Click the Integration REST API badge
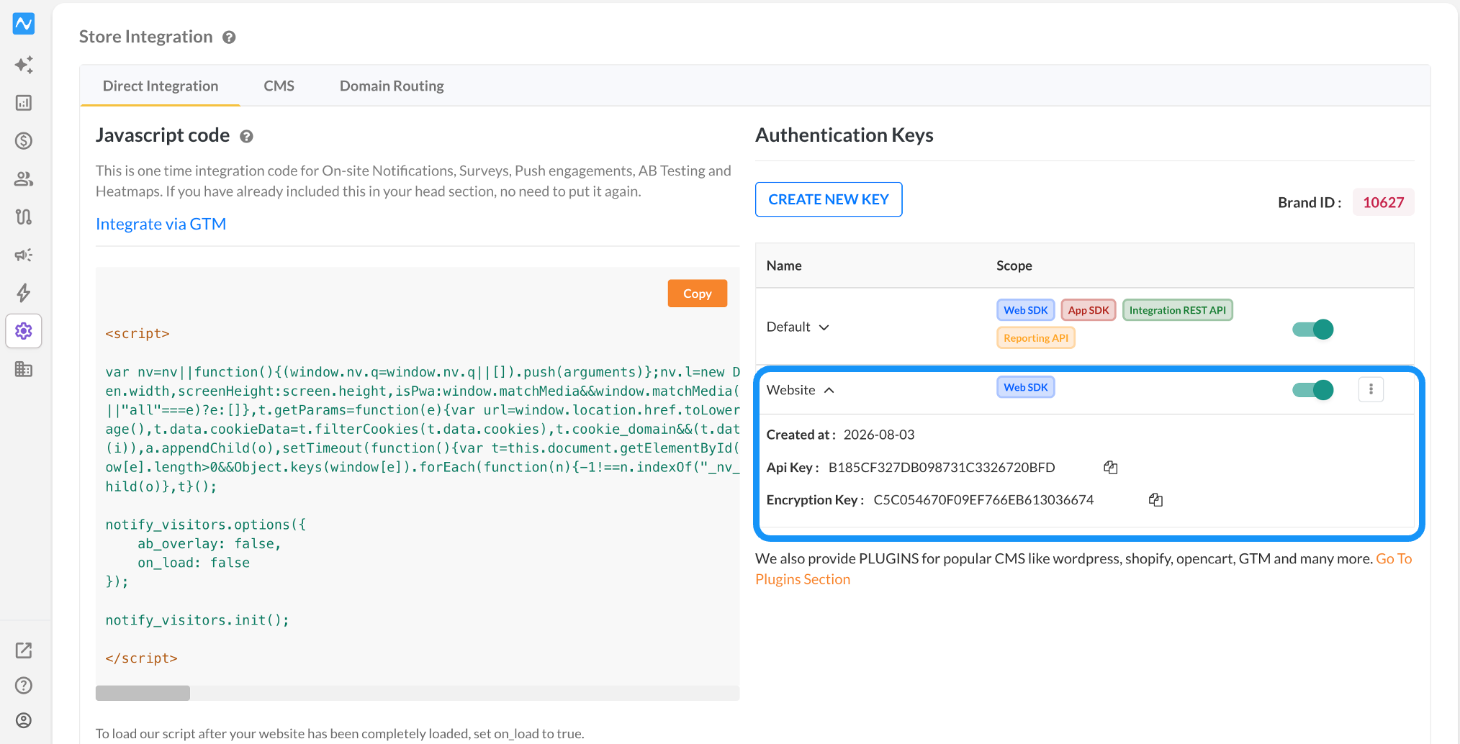 point(1178,310)
